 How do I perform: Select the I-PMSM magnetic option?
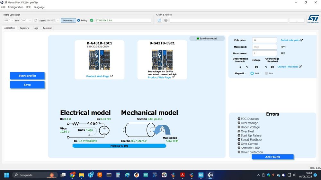coord(266,73)
